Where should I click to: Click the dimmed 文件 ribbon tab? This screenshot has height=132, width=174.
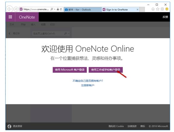[11, 25]
